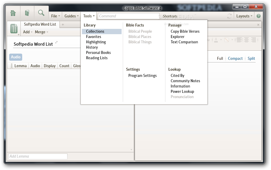
Task: Choose Biblical Things menu entry
Action: 140,42
